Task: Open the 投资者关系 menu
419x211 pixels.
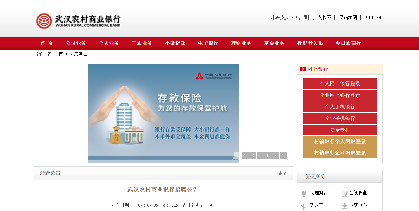Action: pyautogui.click(x=310, y=43)
